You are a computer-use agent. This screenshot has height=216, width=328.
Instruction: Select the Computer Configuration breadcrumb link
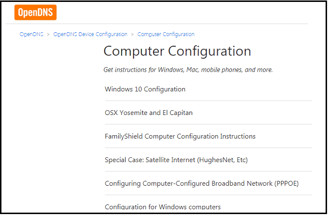coord(166,35)
